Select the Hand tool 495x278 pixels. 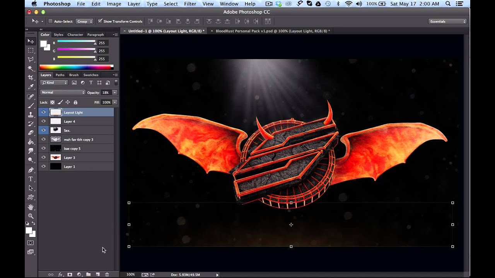(x=31, y=207)
